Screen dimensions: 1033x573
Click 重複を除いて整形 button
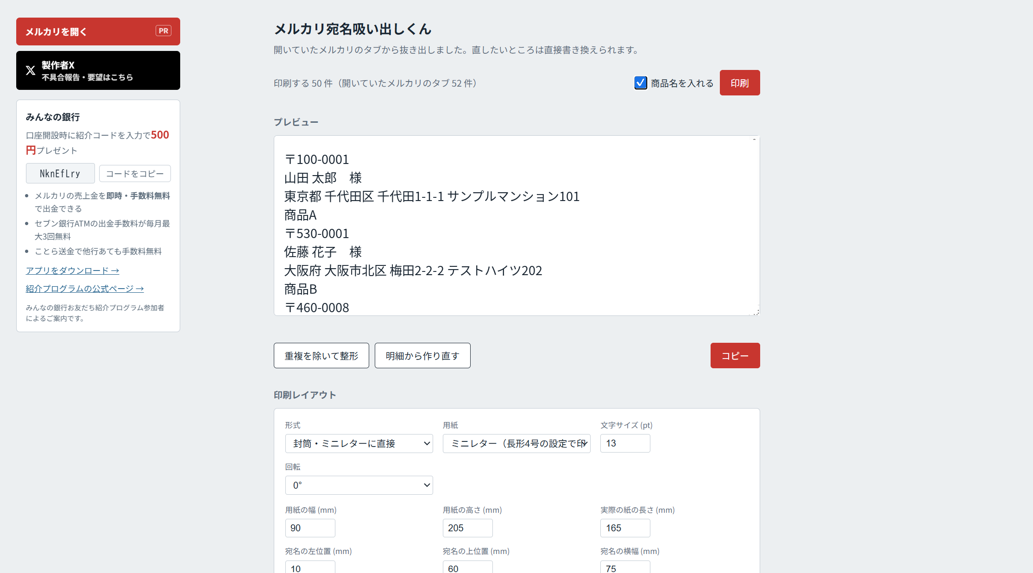point(321,356)
